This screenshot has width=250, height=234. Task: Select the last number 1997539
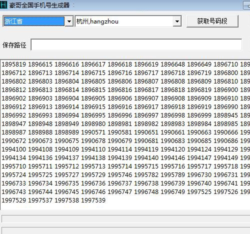point(93,200)
